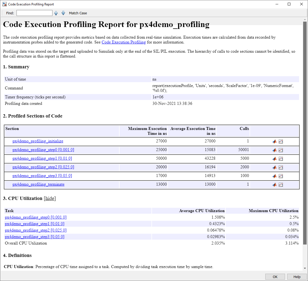Select the Unit of time value ns

[x=154, y=79]
